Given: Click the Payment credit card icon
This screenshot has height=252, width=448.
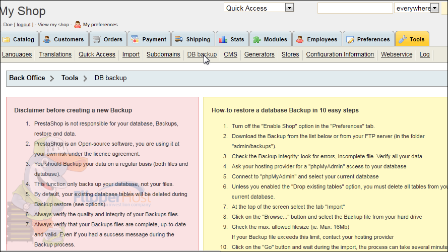Looking at the screenshot, I should tap(135, 39).
